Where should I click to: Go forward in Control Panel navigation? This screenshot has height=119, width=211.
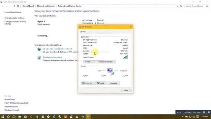point(8,6)
